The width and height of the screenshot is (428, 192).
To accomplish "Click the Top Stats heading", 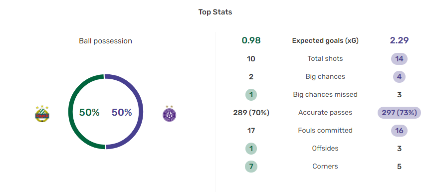I will (215, 12).
